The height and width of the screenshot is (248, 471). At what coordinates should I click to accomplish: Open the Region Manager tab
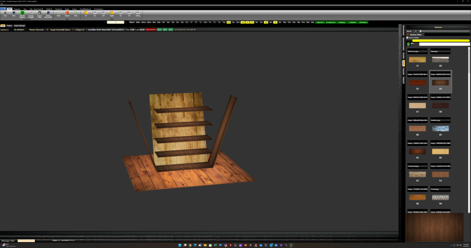pos(18,26)
